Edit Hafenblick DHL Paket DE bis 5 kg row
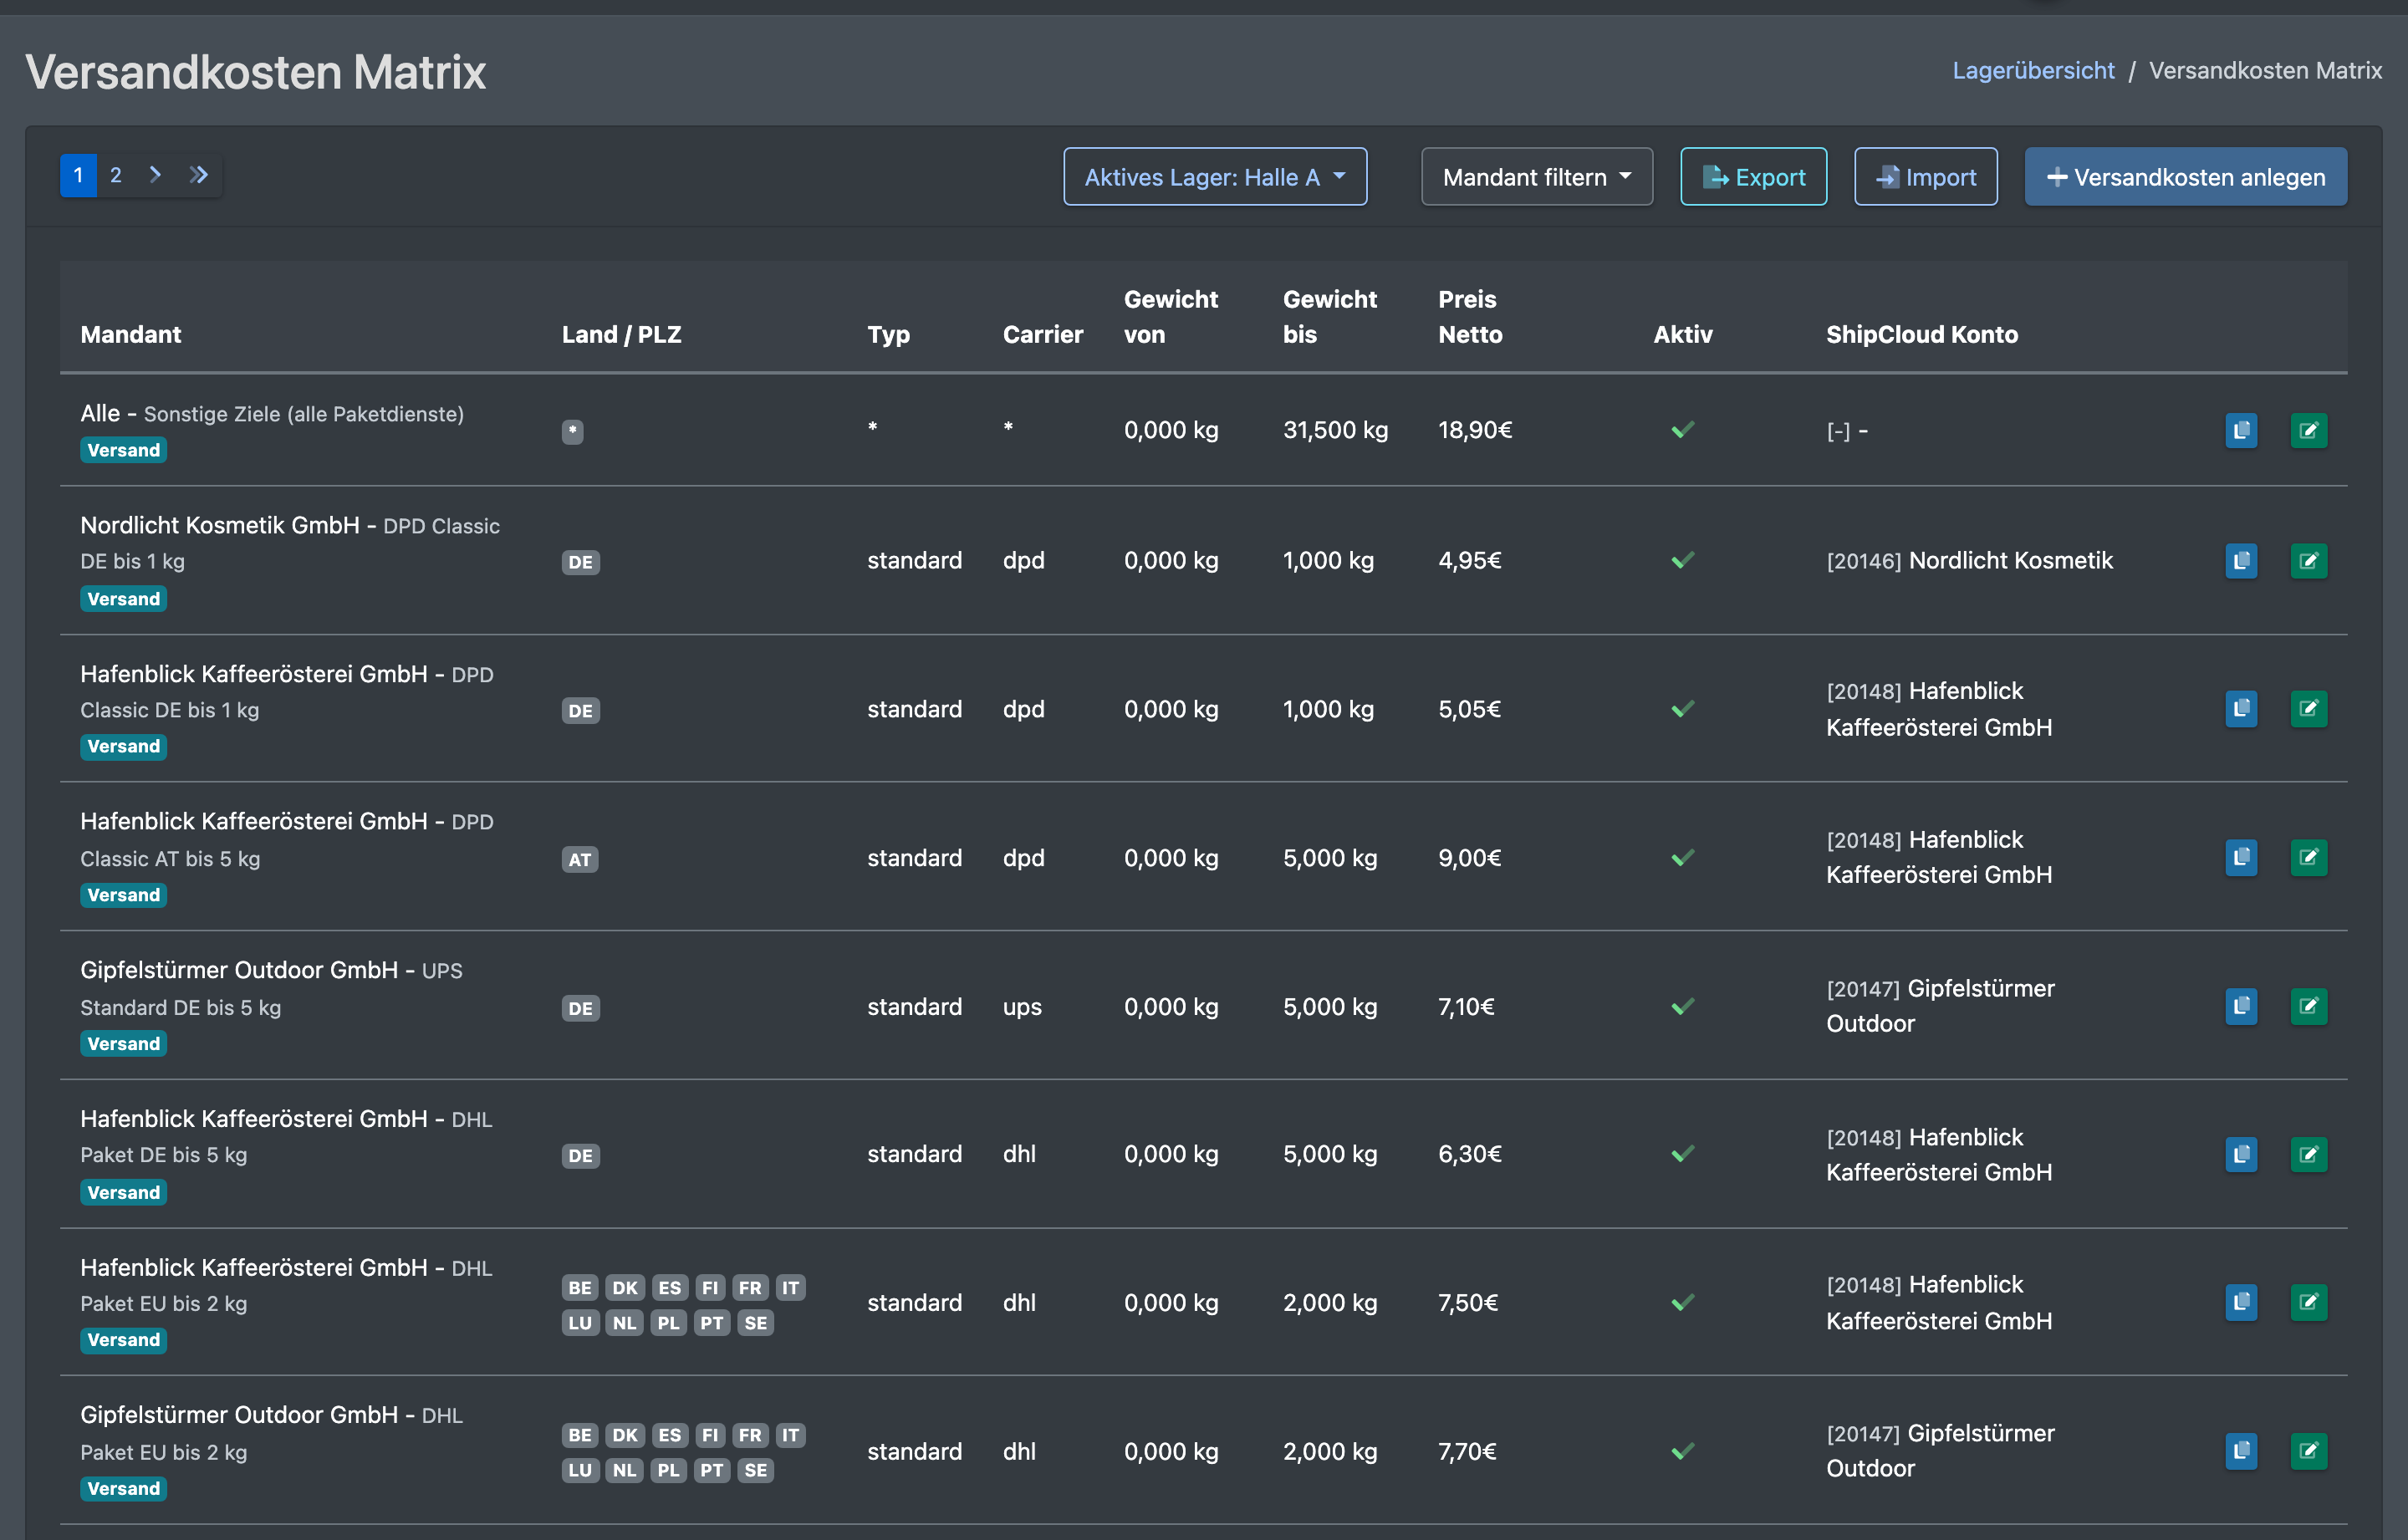Screen dimensions: 2408x1540 [2308, 1154]
